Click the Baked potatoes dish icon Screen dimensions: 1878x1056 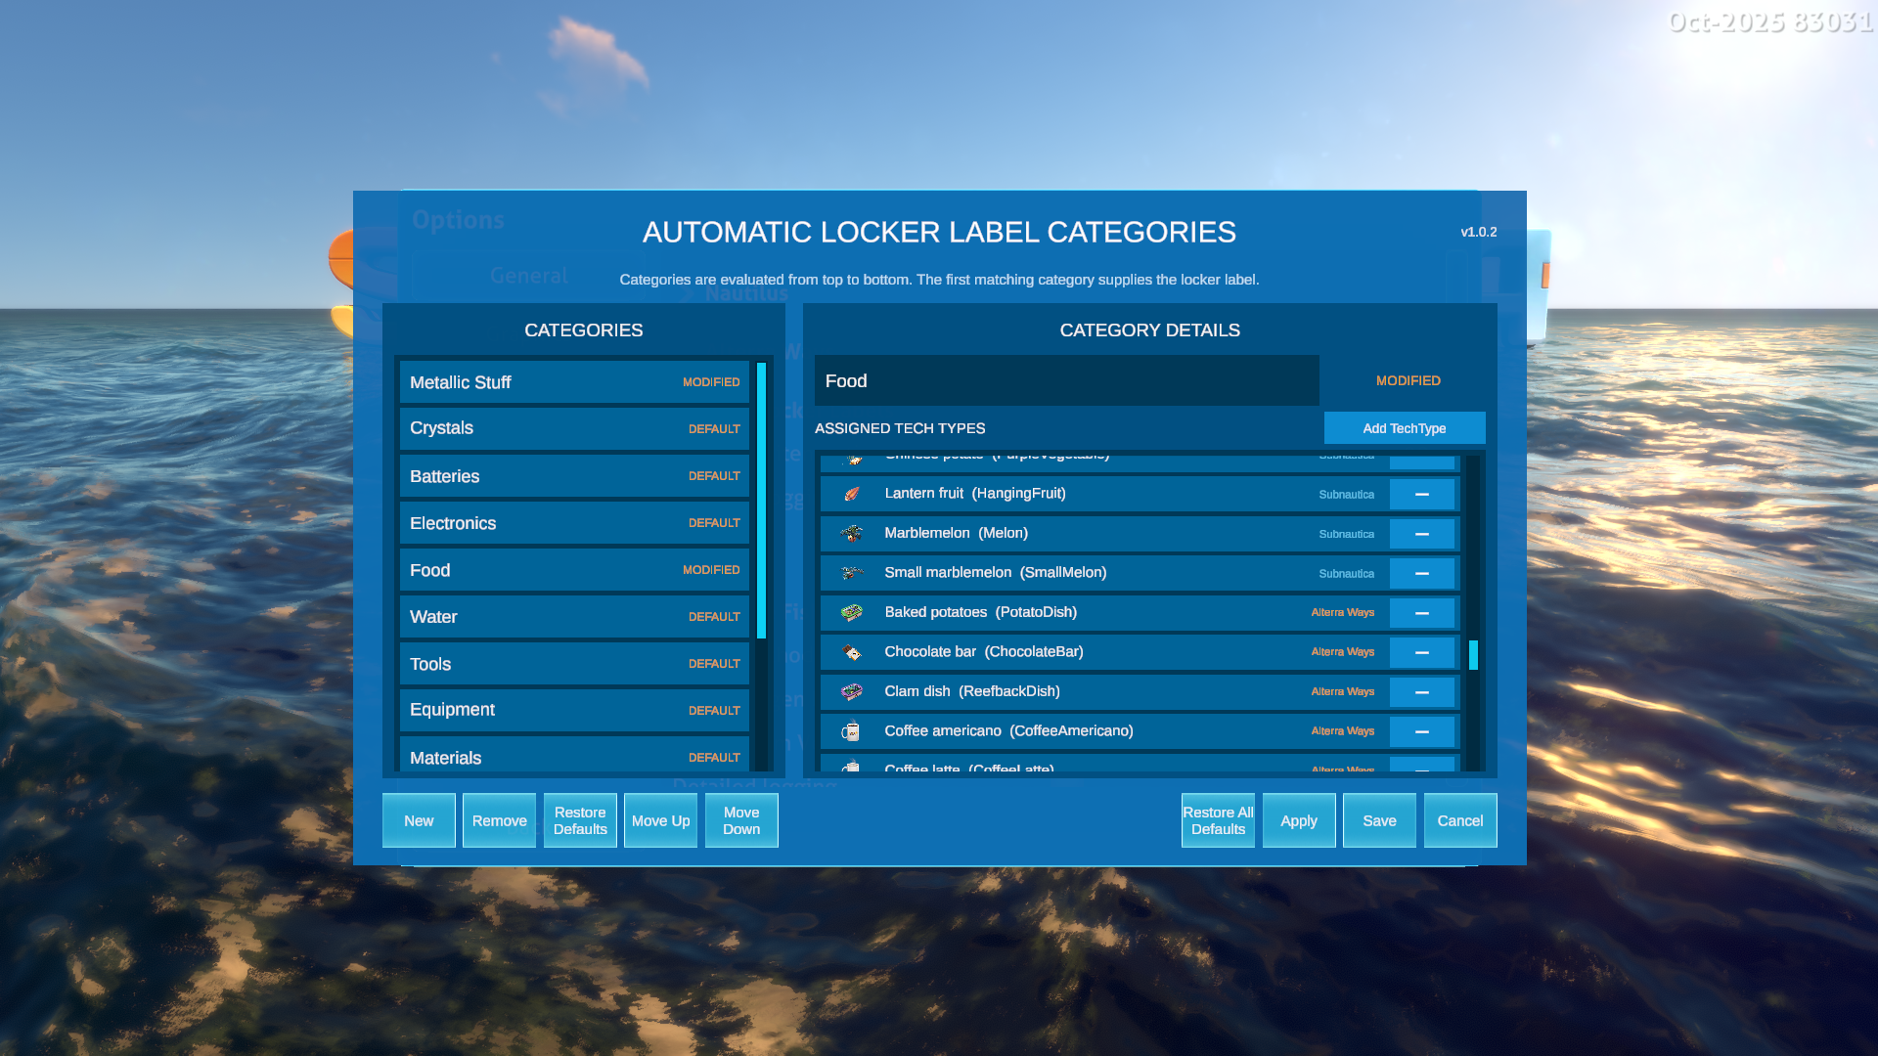pyautogui.click(x=852, y=612)
